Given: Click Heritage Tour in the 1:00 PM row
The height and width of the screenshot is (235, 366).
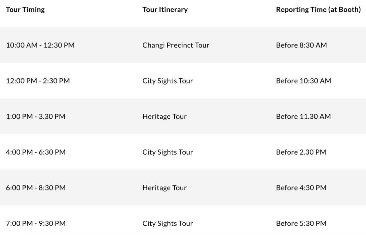Looking at the screenshot, I should click(x=164, y=117).
